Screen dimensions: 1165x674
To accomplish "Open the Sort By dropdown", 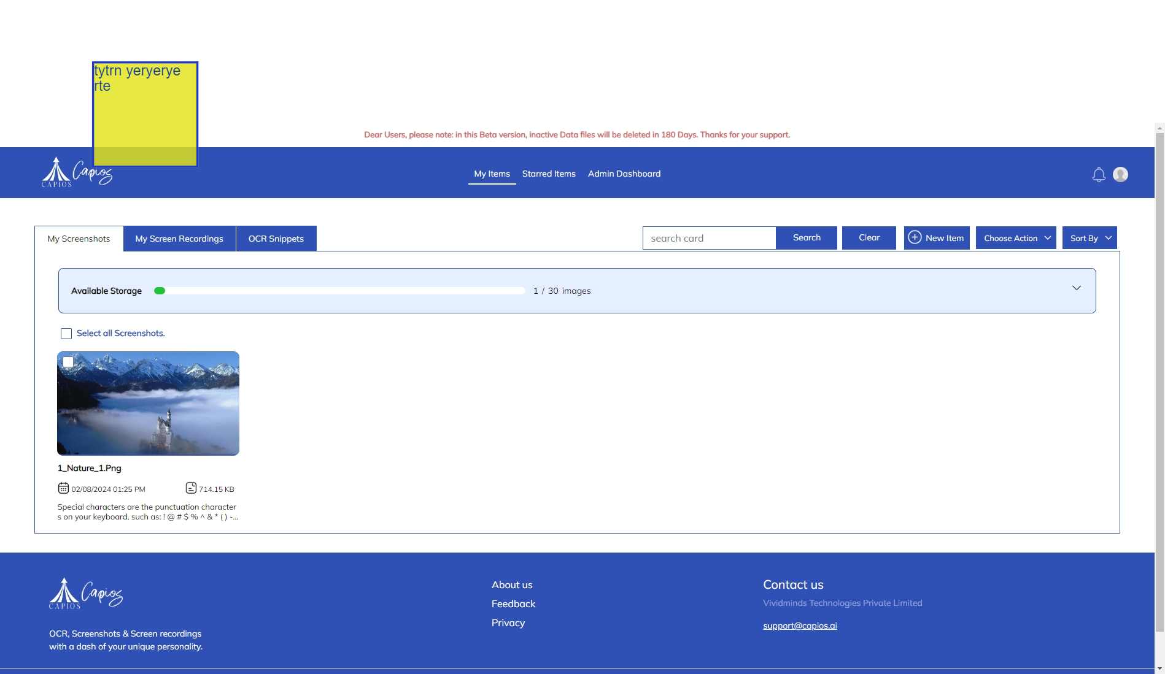I will pyautogui.click(x=1090, y=238).
